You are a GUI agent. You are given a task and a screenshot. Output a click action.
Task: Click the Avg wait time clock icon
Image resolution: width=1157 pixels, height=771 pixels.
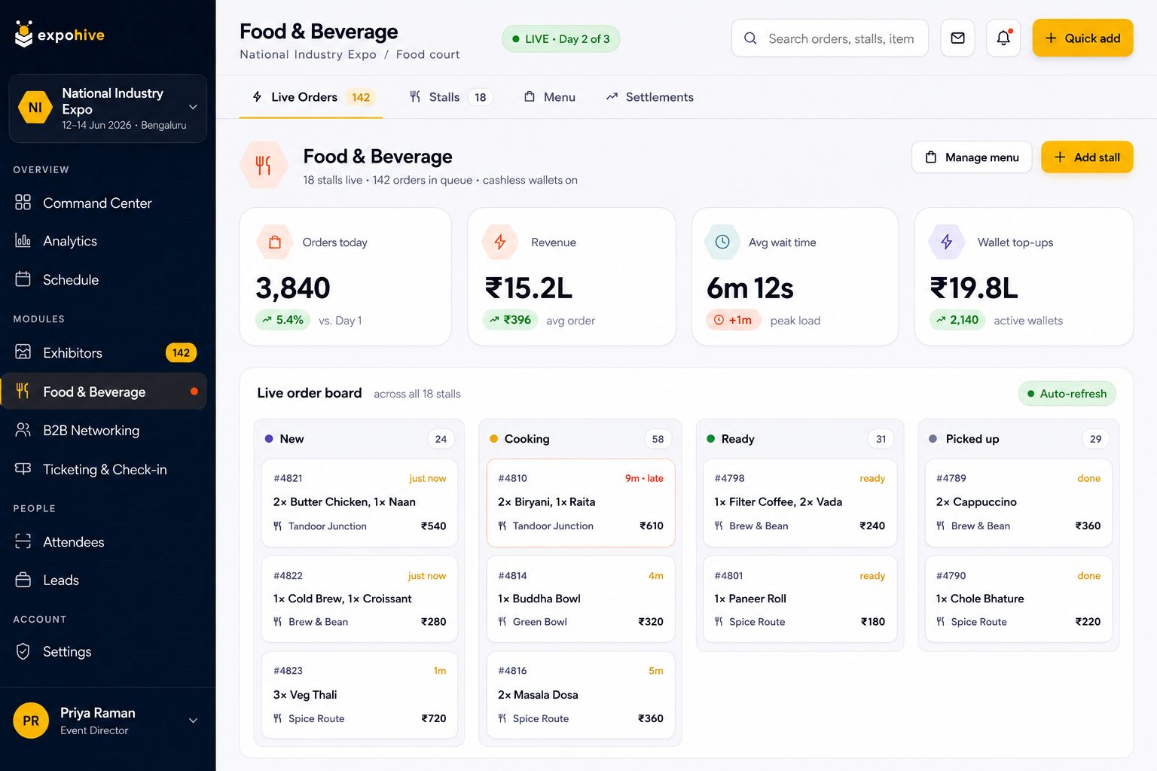point(722,242)
